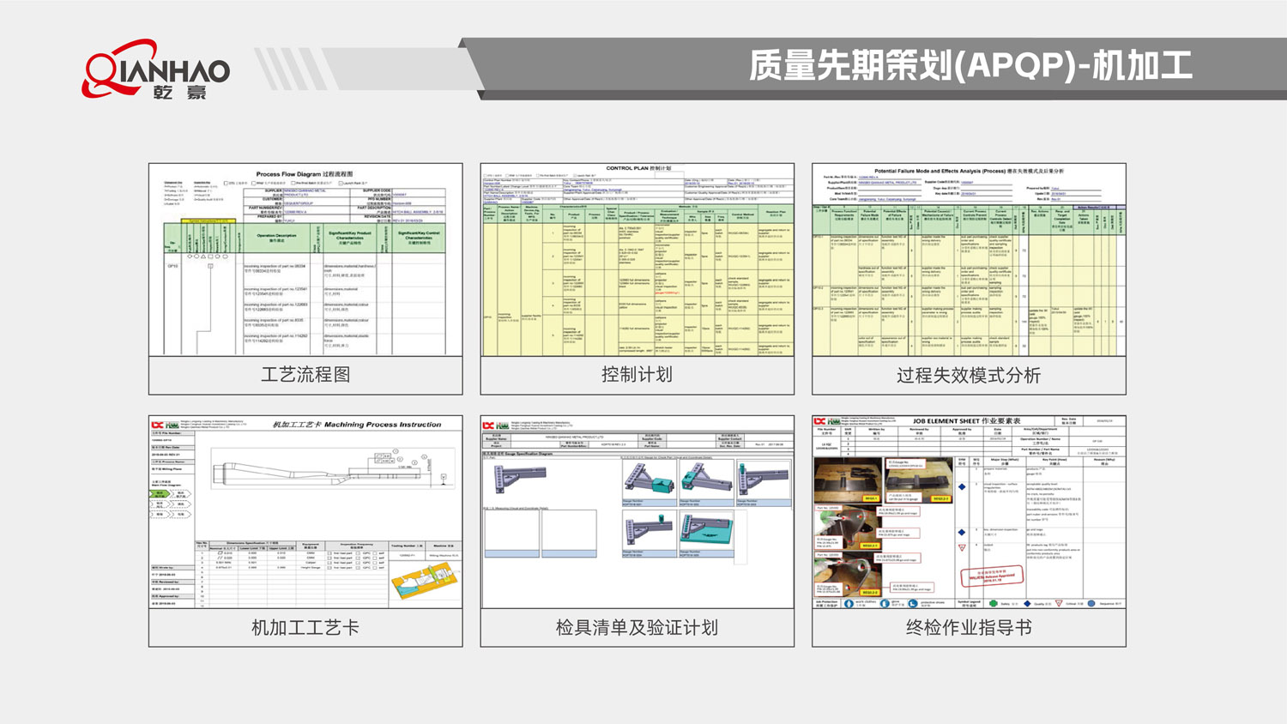Select the blue Quality diamond in symbol legend
The height and width of the screenshot is (724, 1287).
1027,603
